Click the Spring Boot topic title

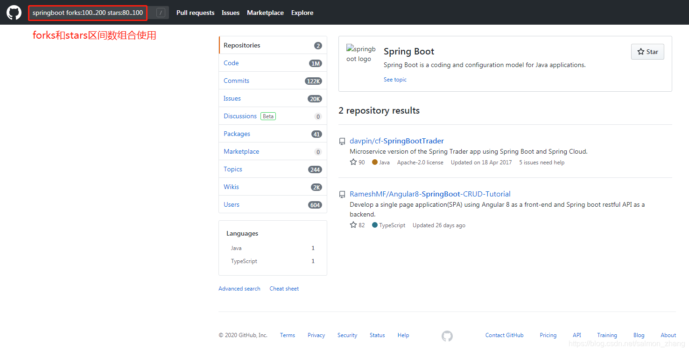coord(409,52)
